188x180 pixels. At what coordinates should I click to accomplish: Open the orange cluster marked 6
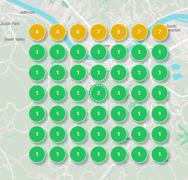(x=78, y=32)
